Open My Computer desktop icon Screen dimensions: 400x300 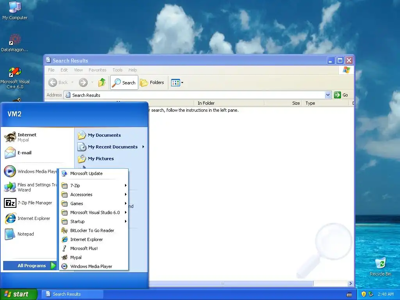click(x=15, y=10)
